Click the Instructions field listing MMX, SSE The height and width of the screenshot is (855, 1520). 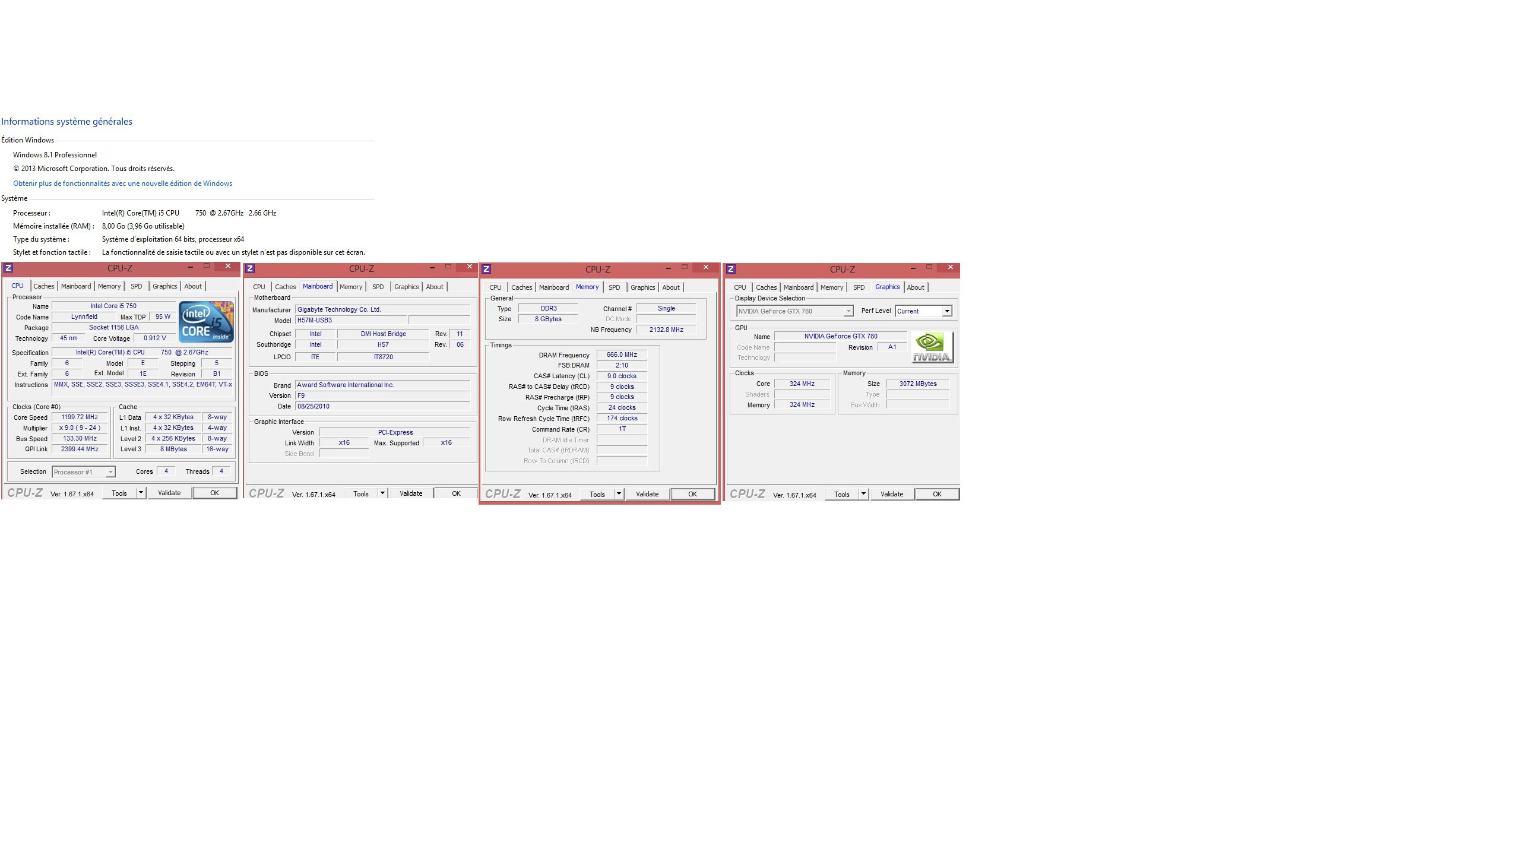(x=142, y=385)
